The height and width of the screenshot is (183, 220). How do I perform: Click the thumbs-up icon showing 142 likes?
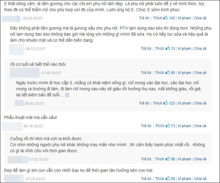tap(166, 18)
